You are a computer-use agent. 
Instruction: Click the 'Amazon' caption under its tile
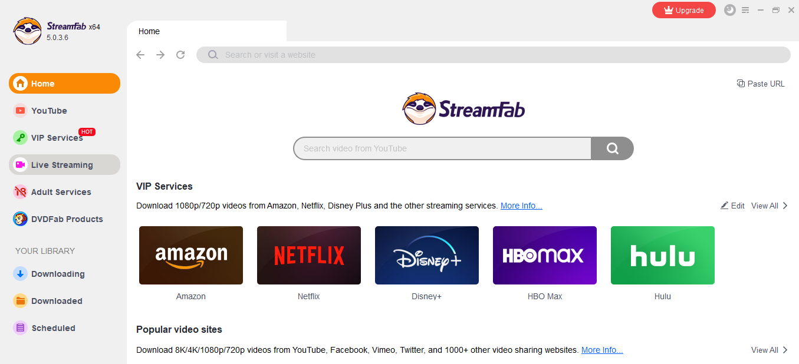coord(191,296)
